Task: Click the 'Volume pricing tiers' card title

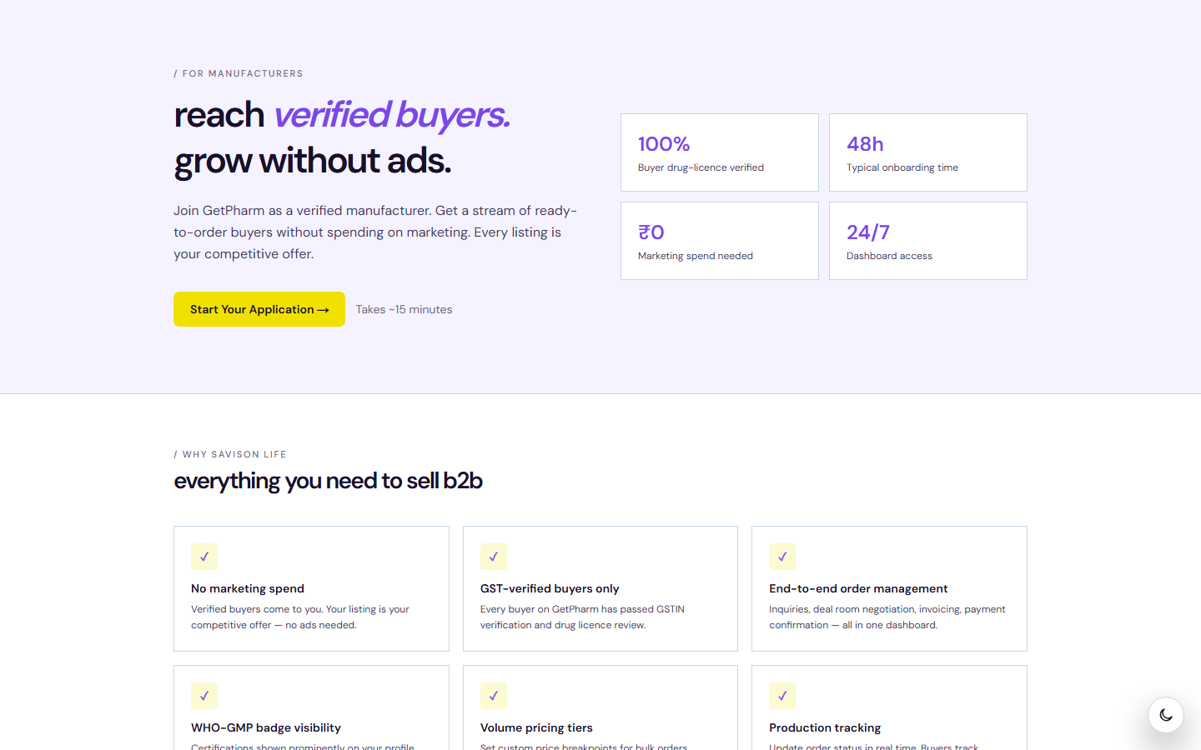Action: pyautogui.click(x=536, y=727)
